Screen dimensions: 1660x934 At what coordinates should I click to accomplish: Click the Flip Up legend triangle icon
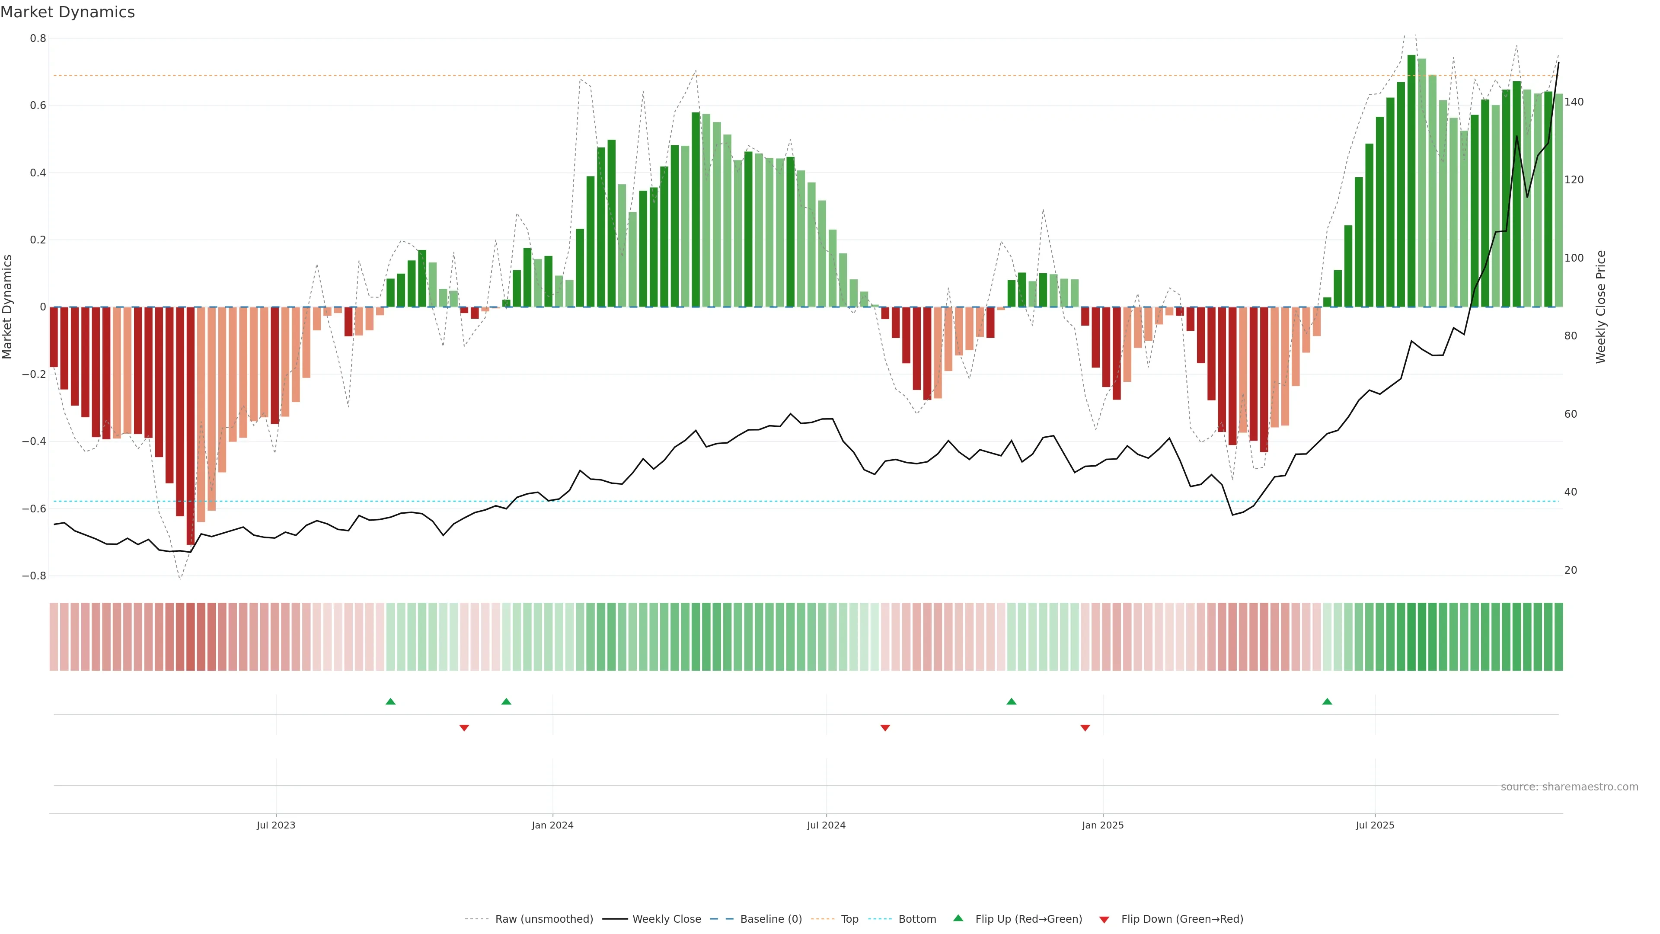pos(958,918)
